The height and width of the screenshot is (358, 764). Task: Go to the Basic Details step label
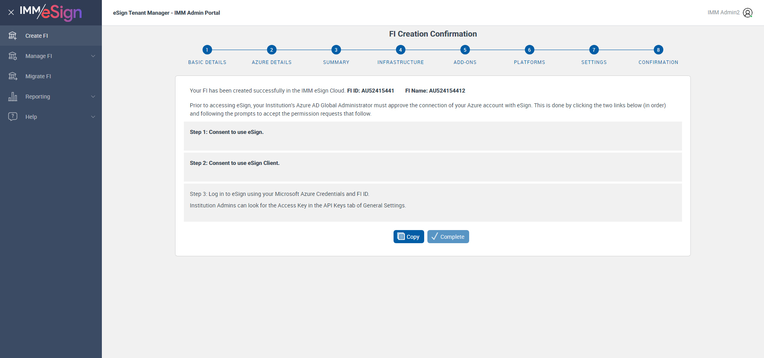pyautogui.click(x=207, y=62)
